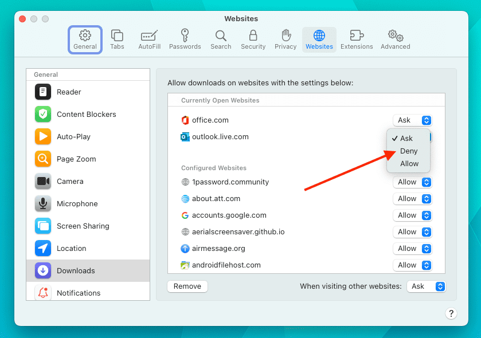The height and width of the screenshot is (338, 481).
Task: Open the androidfilehost.com Allow dropdown
Action: tap(412, 265)
